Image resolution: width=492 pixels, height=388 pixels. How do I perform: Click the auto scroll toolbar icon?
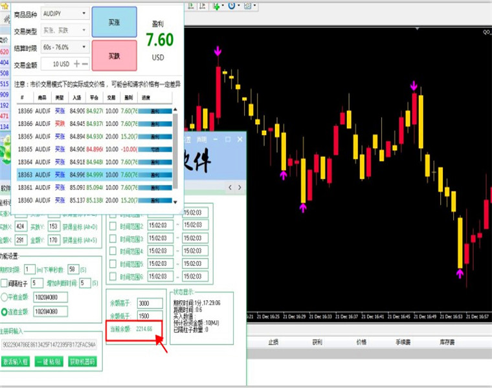tap(191, 6)
